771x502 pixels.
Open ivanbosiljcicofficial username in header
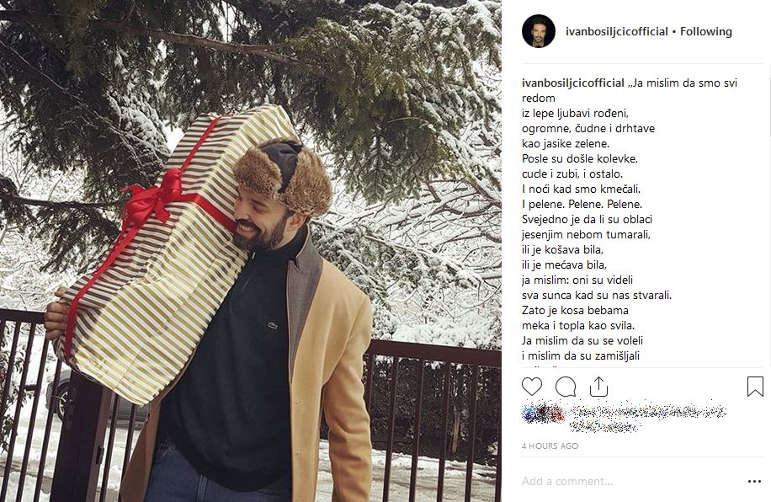click(617, 31)
